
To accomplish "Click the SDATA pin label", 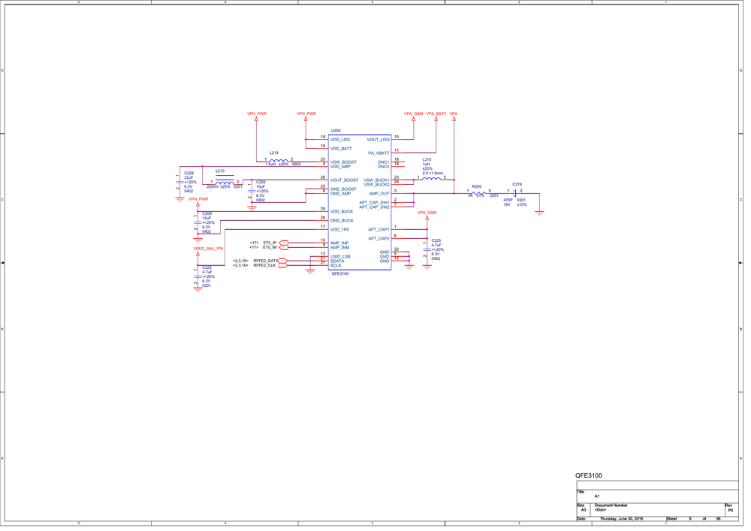I will [x=337, y=261].
